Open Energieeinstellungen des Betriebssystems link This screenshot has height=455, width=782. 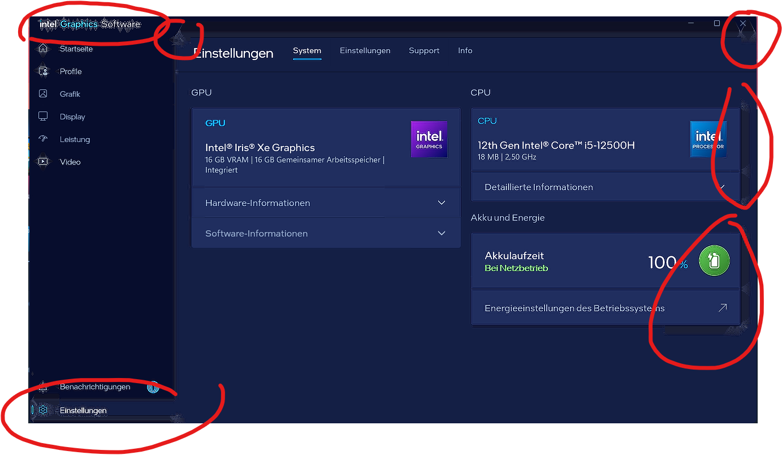(x=606, y=308)
